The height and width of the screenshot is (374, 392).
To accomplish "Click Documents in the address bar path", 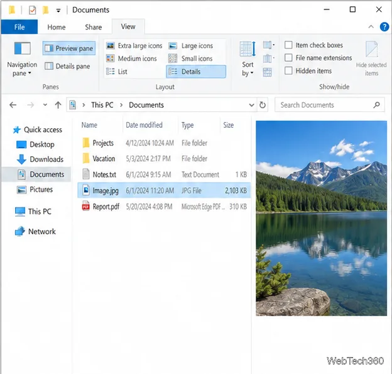I will coord(146,105).
